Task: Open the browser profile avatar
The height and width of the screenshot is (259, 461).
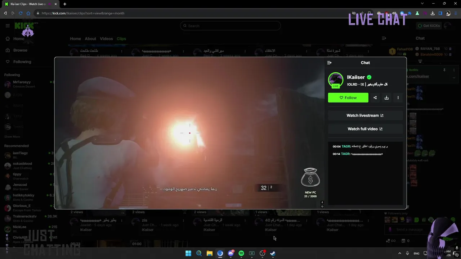Action: pos(448,13)
